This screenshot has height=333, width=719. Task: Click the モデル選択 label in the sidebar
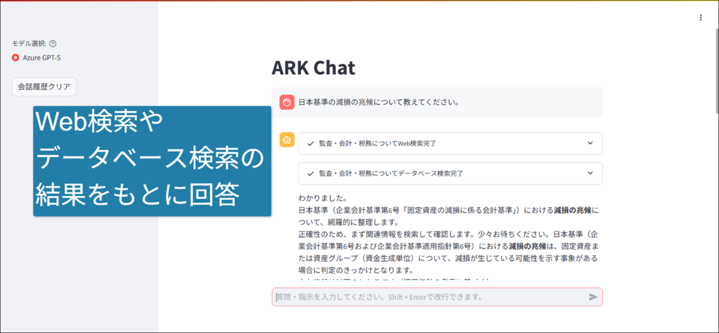point(29,44)
